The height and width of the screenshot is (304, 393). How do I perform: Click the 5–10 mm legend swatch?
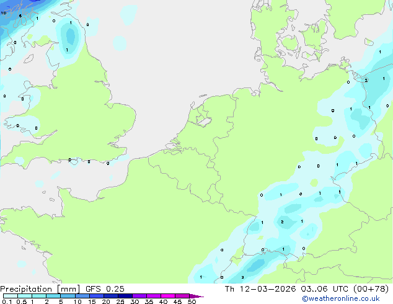[68, 296]
